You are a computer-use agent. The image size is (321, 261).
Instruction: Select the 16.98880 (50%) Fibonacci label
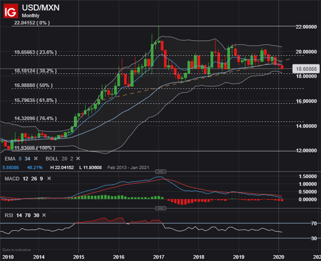point(33,85)
